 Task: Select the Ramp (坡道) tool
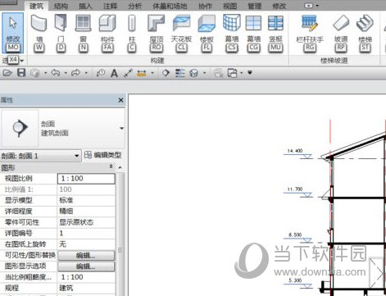tap(341, 33)
